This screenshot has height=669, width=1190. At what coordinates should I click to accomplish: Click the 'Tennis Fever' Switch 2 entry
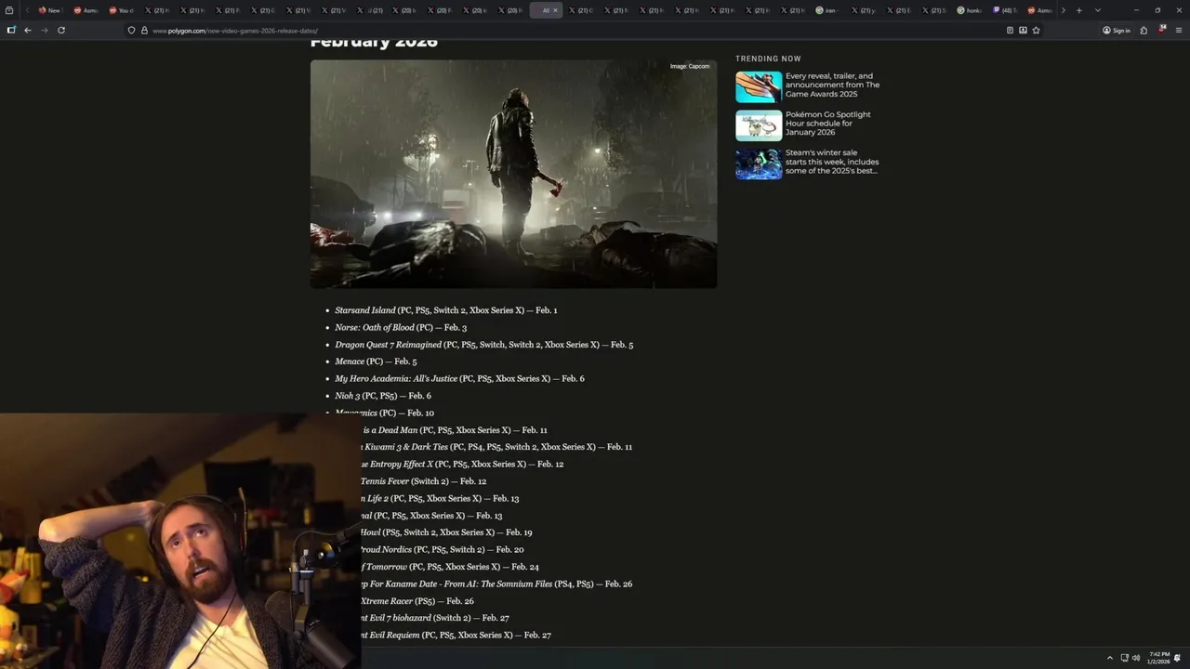[x=424, y=481]
